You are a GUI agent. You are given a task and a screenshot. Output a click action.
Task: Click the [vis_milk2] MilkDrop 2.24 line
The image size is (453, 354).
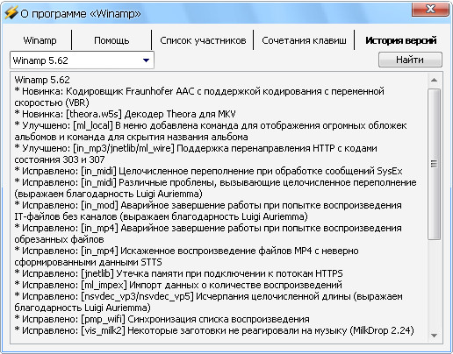pos(214,330)
